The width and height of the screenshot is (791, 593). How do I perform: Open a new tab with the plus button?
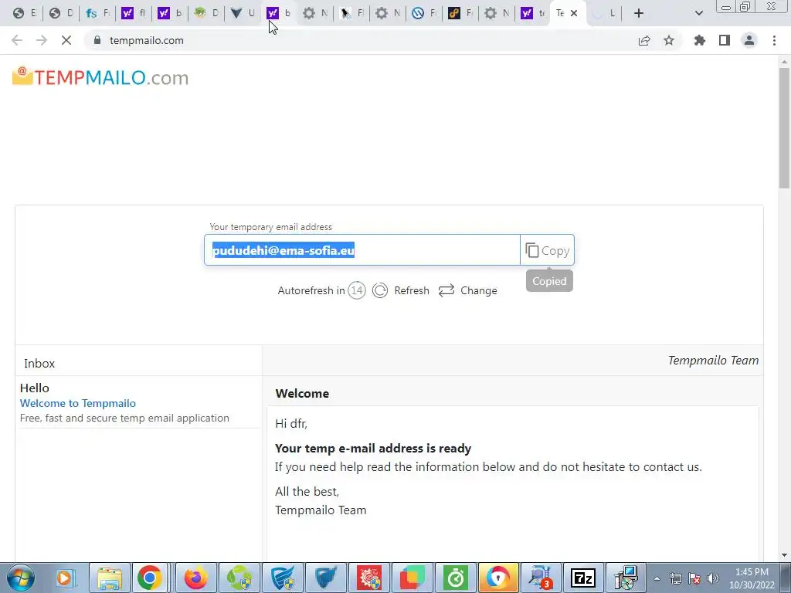coord(639,14)
